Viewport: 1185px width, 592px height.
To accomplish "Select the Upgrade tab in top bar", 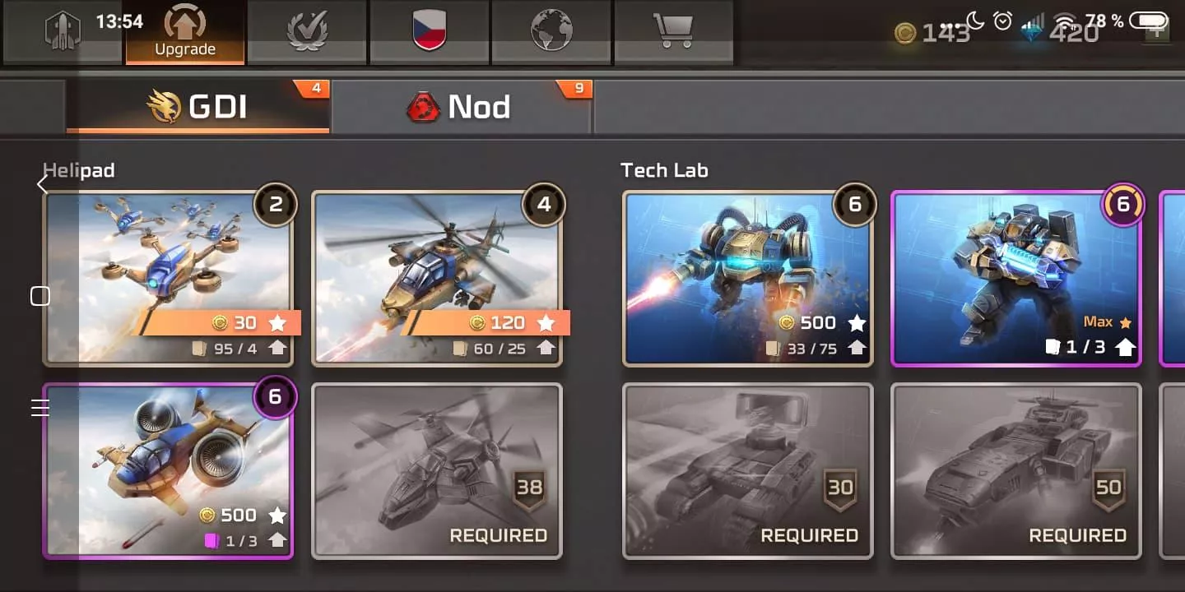I will tap(185, 31).
